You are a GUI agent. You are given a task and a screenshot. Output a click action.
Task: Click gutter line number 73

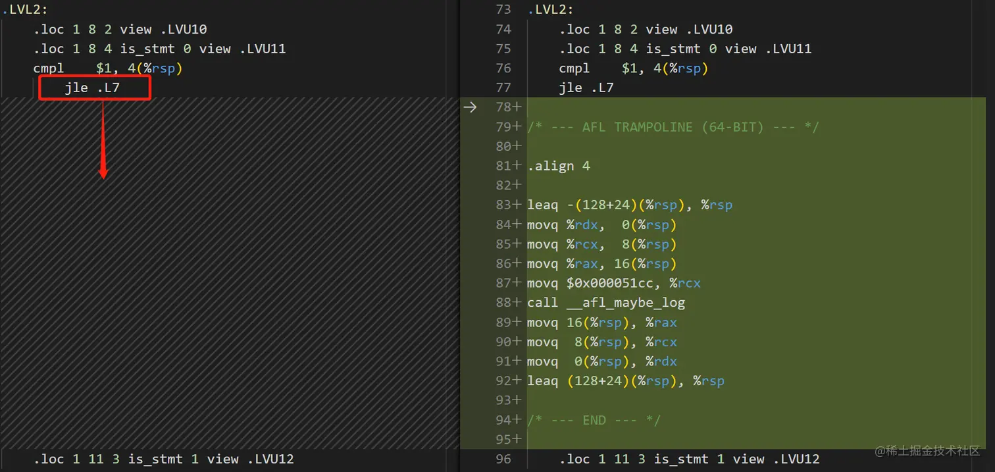[x=503, y=9]
